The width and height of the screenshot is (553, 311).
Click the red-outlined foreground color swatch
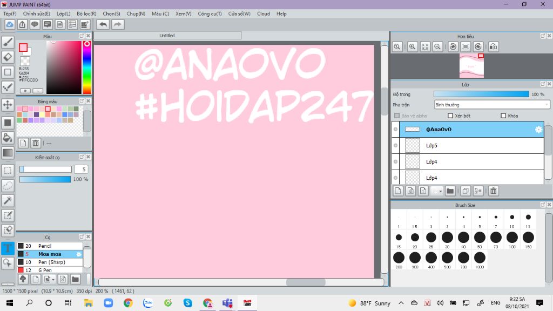23,48
